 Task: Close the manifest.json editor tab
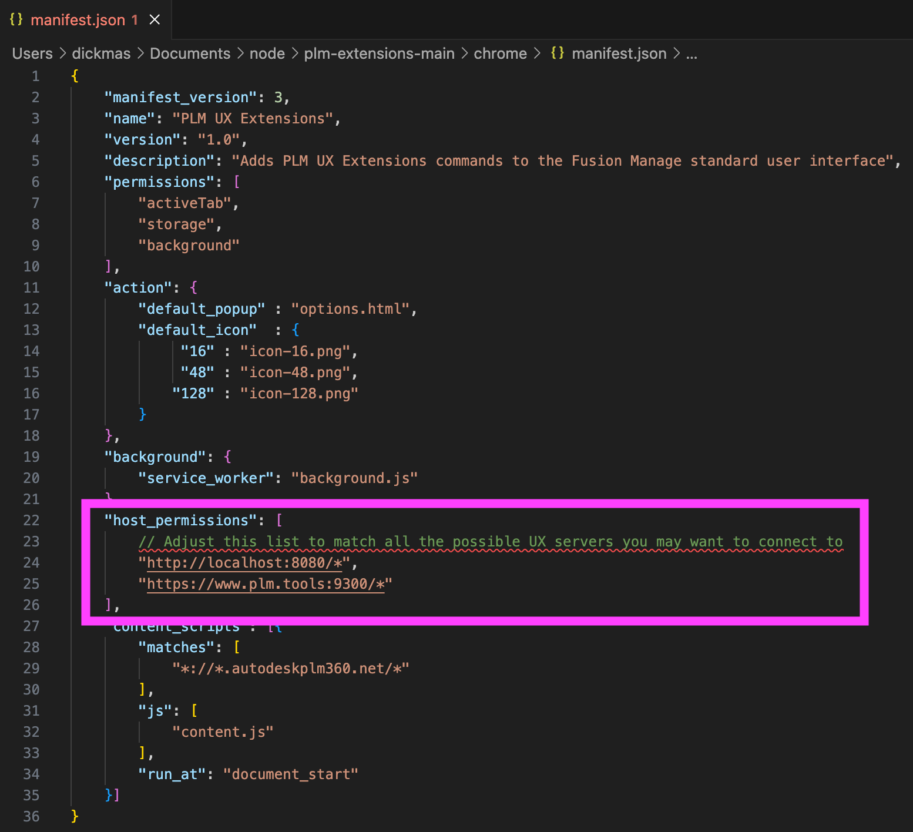tap(155, 20)
